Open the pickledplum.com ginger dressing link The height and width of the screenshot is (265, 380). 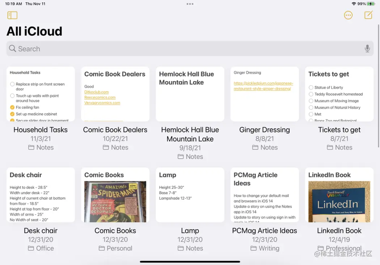(x=263, y=86)
